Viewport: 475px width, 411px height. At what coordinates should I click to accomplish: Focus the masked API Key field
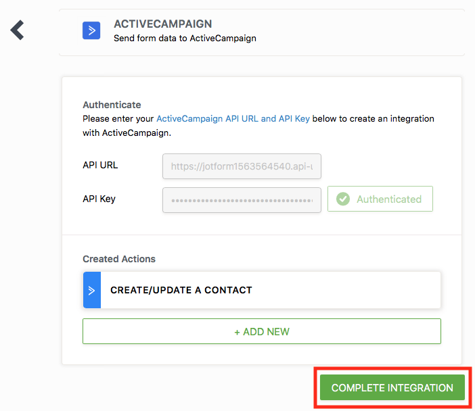242,200
